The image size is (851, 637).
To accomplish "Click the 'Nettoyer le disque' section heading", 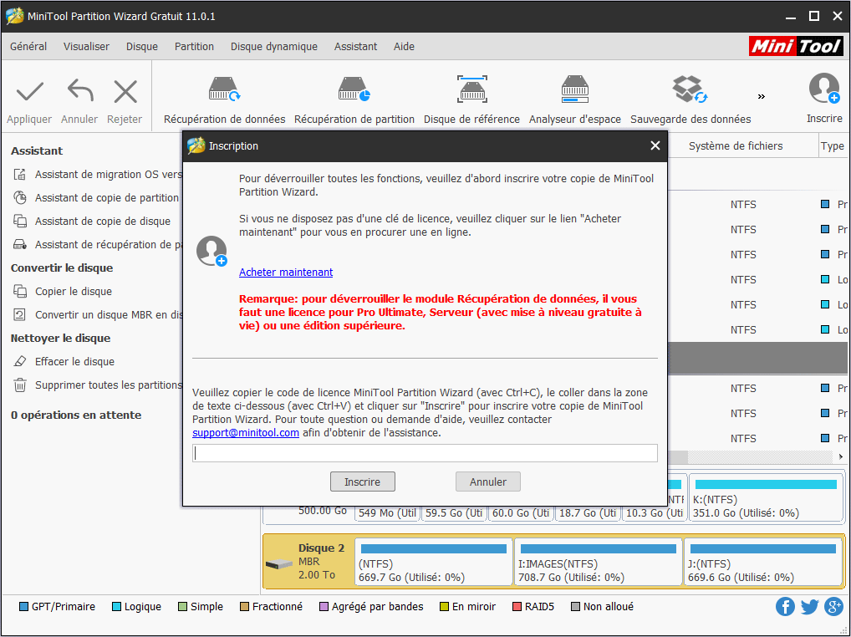I will click(x=60, y=338).
